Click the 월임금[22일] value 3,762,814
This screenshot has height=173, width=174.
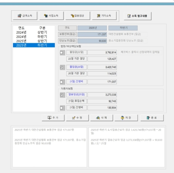(102, 53)
